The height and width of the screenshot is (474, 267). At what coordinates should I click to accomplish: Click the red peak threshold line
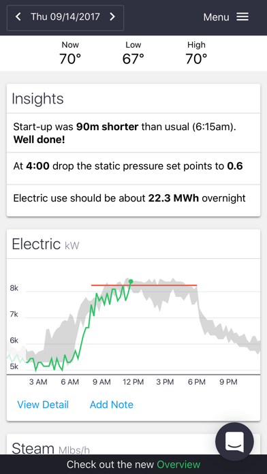click(144, 285)
